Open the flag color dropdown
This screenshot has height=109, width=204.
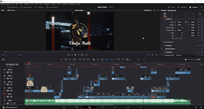coord(109,59)
